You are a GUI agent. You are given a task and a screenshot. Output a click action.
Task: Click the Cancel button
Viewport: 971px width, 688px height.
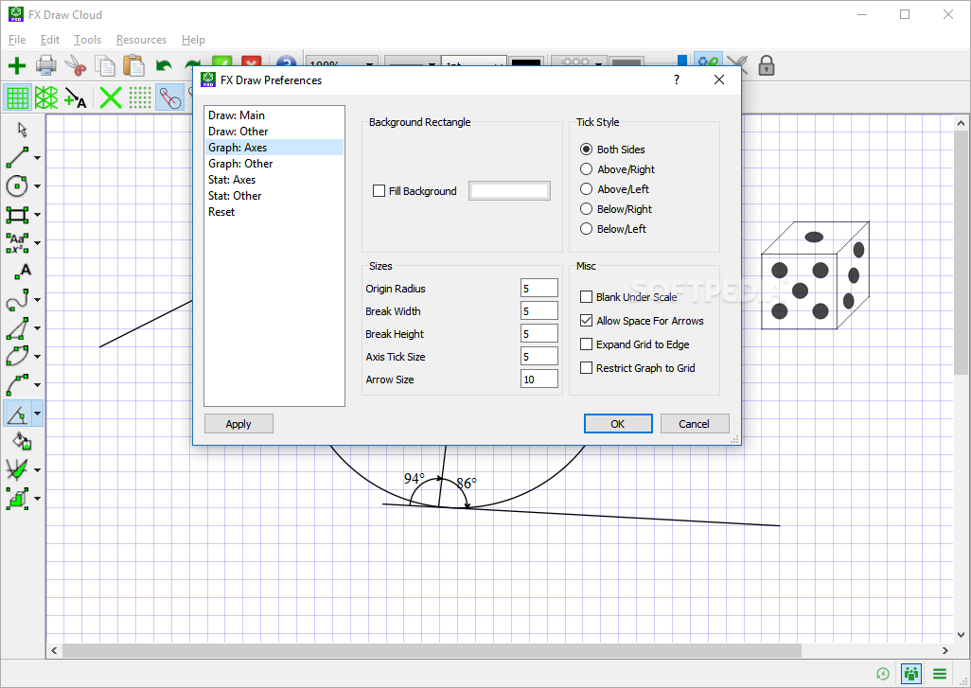point(695,424)
